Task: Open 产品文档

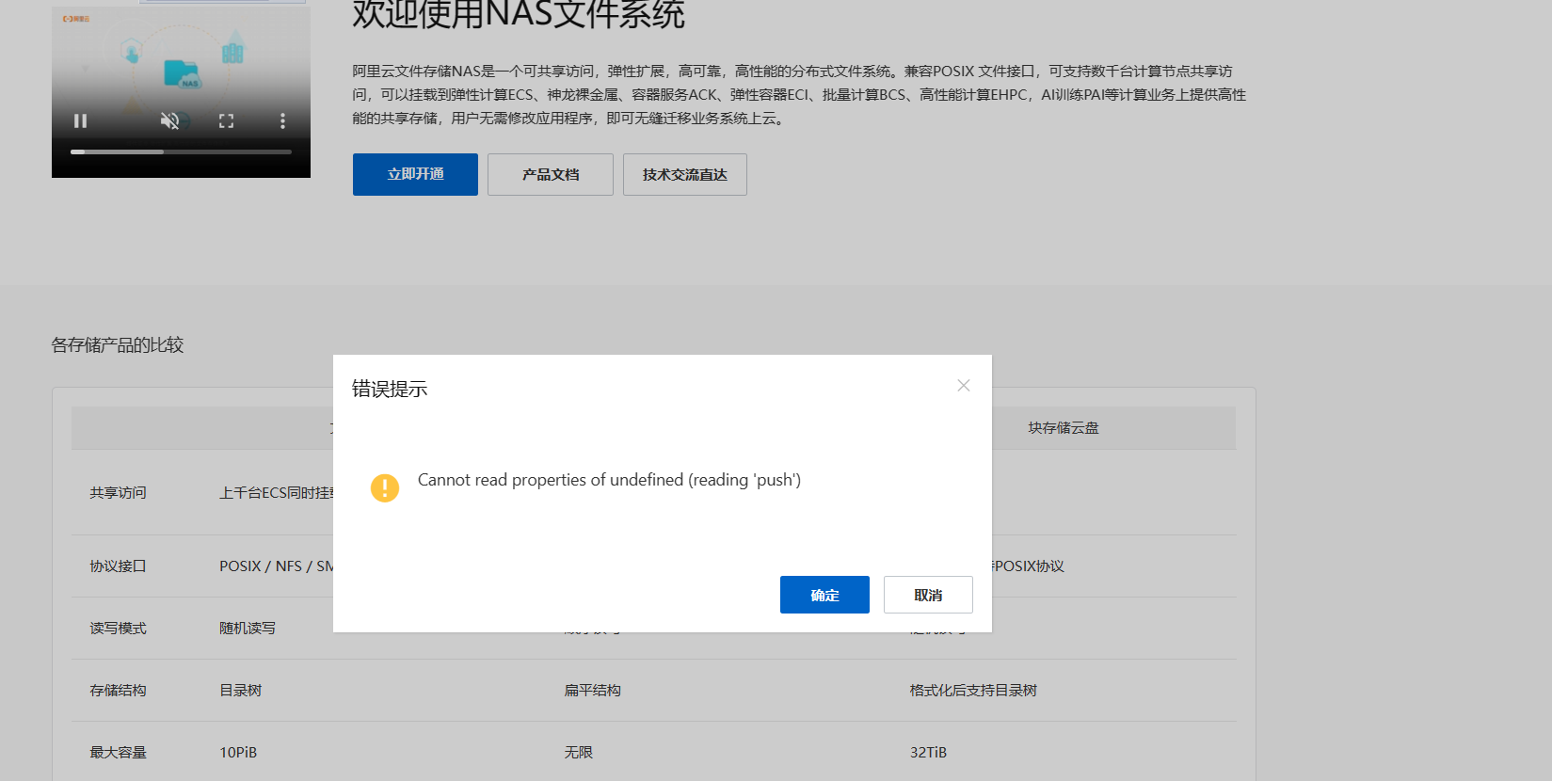Action: (x=551, y=174)
